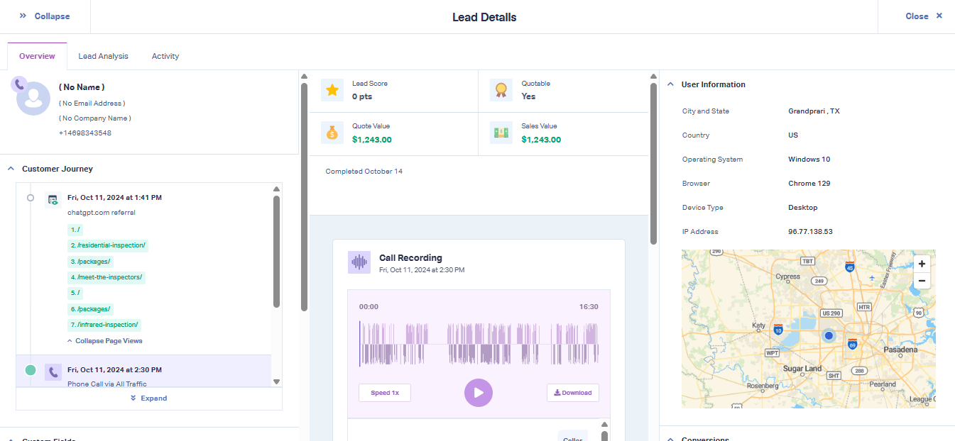Click the 00:00 recording start time label

(369, 307)
